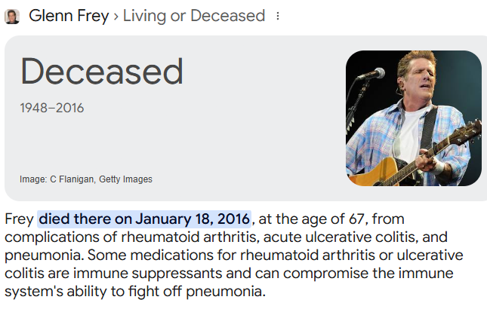Click the word "Frey" starting the paragraph
487x309 pixels.
pyautogui.click(x=19, y=219)
